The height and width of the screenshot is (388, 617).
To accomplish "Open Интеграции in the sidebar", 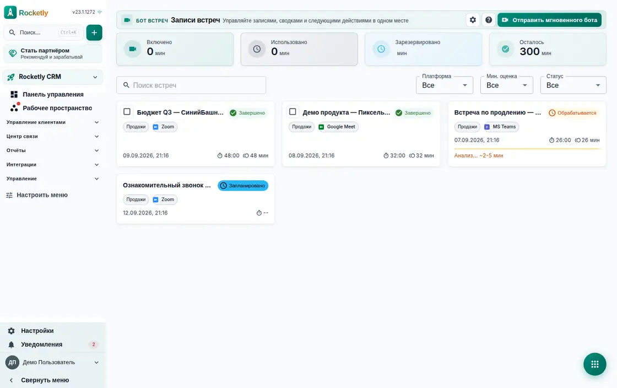I will [x=52, y=164].
